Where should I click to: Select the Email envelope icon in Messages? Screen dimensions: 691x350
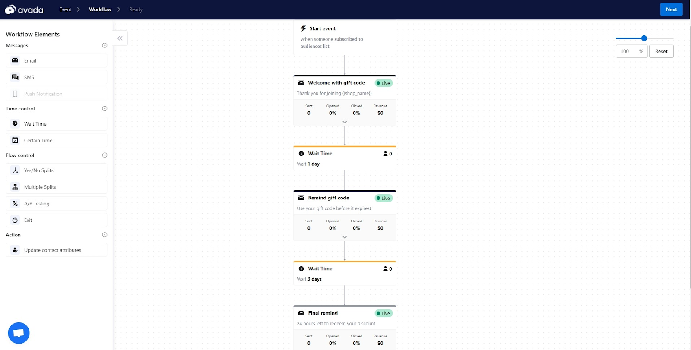point(15,60)
